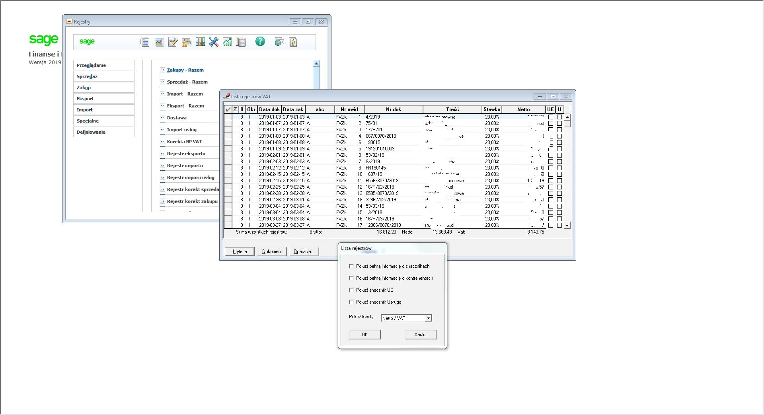
Task: Click arrow icon beside Sprzedaż - Razem
Action: [162, 82]
